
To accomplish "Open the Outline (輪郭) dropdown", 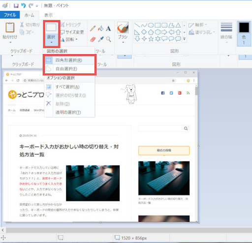I will [198, 25].
